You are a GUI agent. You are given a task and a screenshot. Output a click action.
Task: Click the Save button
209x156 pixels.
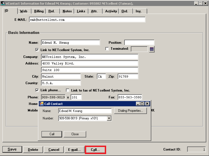tap(12, 149)
